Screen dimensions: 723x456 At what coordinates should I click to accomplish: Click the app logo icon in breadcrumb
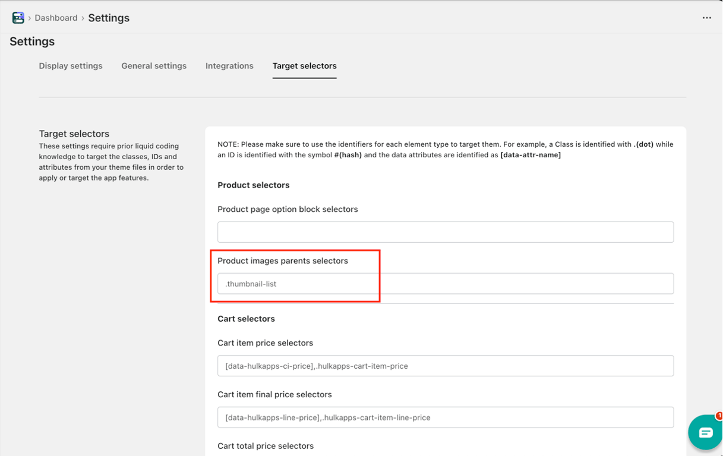18,18
